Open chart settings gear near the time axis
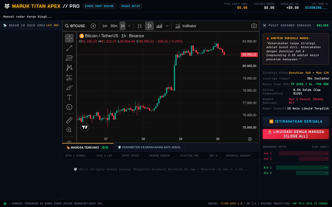This screenshot has height=207, width=332. pos(250,139)
